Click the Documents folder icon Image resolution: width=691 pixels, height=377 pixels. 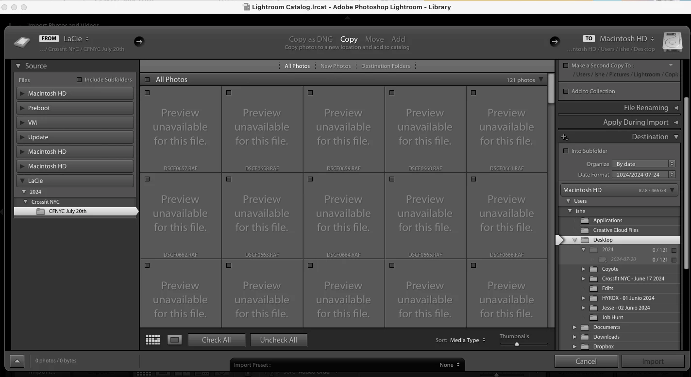point(585,327)
